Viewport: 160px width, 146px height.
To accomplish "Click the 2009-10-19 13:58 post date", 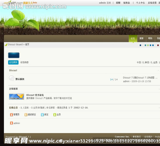I will pyautogui.click(x=141, y=81).
